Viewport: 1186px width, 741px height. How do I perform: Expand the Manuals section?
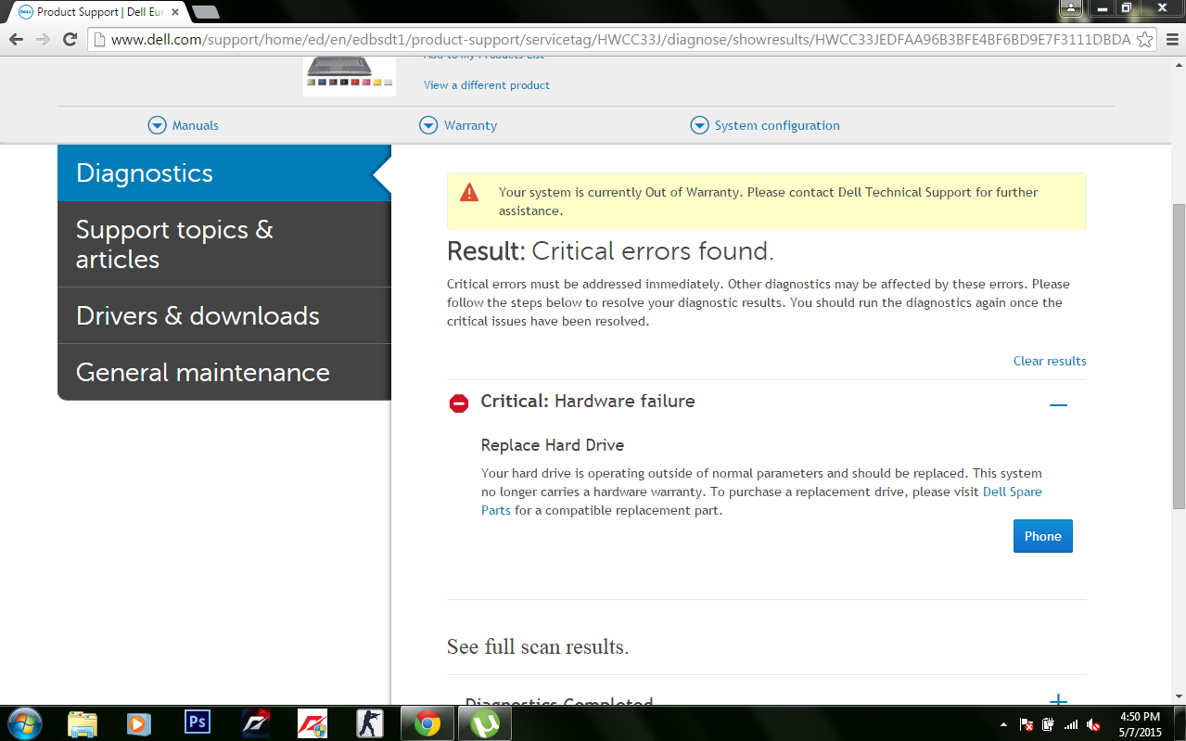[184, 125]
